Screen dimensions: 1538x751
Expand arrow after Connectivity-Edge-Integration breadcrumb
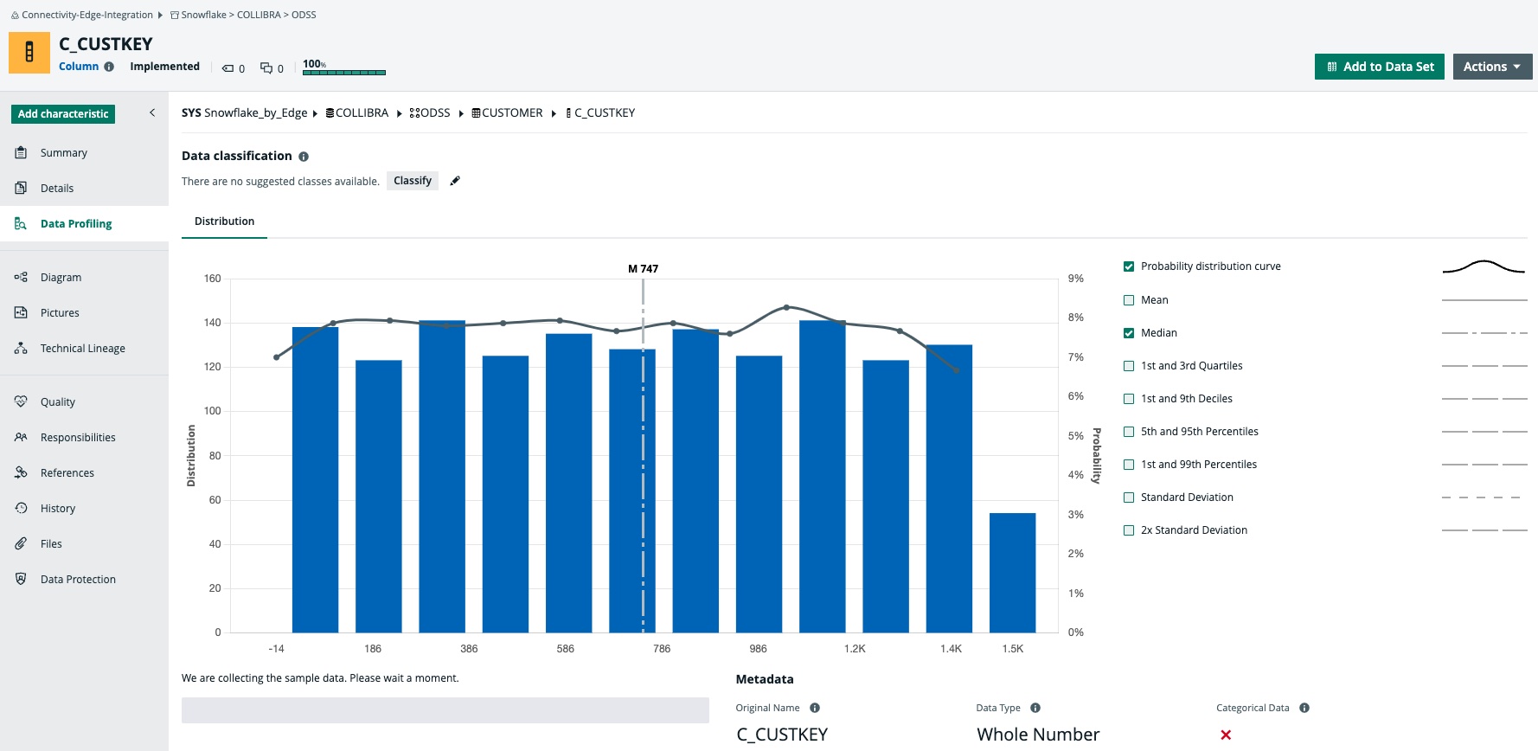click(160, 15)
